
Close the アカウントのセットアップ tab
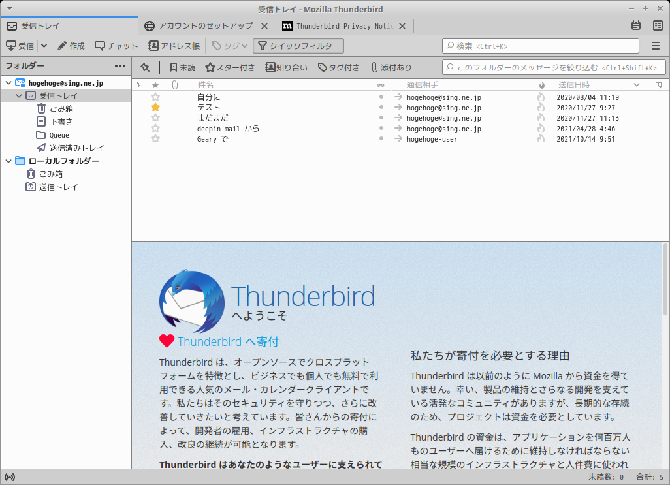264,26
